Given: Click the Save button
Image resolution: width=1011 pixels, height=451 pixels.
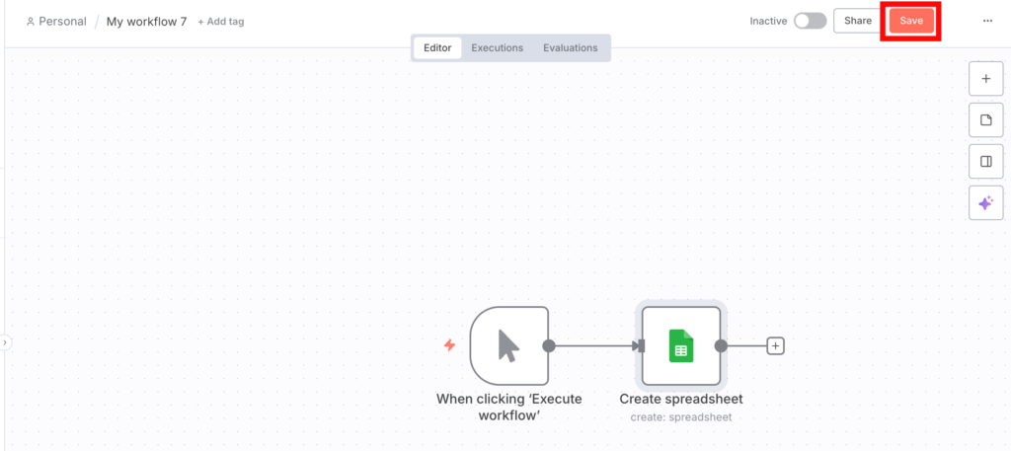Looking at the screenshot, I should pos(910,21).
